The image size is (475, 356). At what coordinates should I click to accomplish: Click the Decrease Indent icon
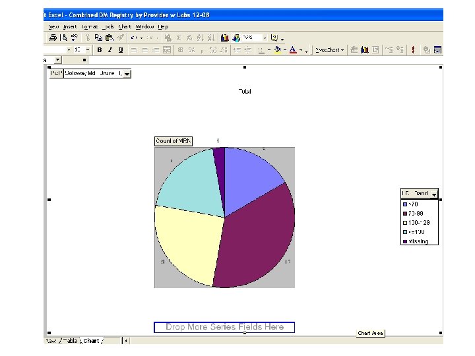coord(237,50)
